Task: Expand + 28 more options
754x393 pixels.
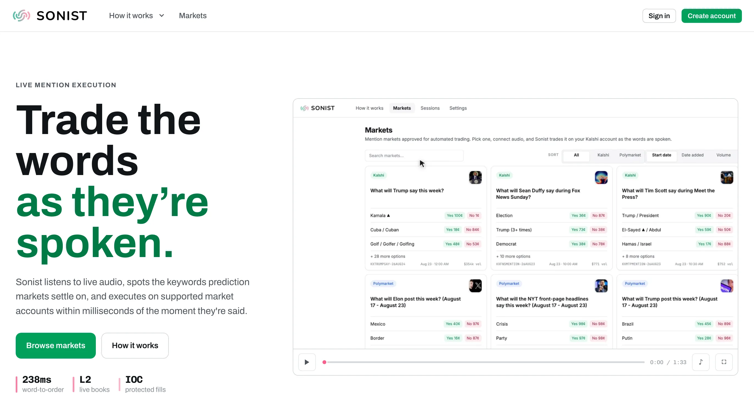Action: [388, 256]
